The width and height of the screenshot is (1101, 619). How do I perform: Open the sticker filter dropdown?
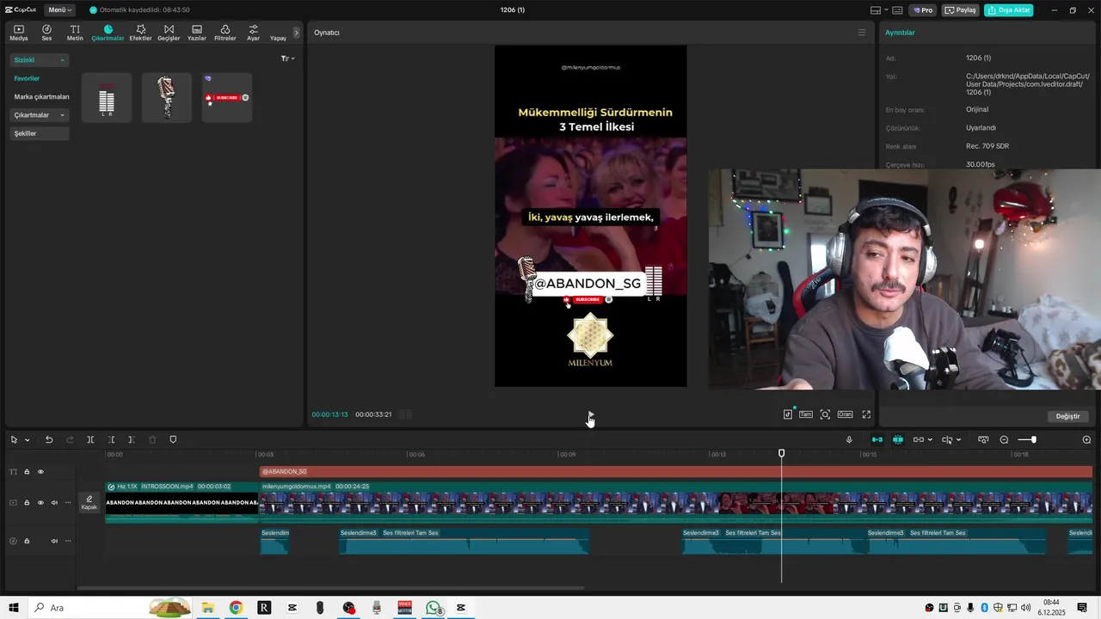point(288,58)
